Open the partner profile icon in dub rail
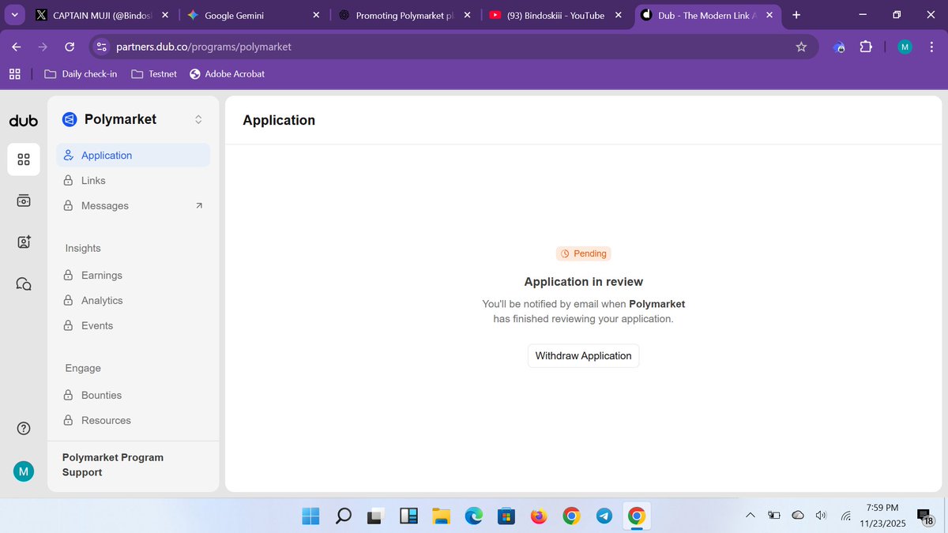Screen dimensions: 948x533 [24, 242]
